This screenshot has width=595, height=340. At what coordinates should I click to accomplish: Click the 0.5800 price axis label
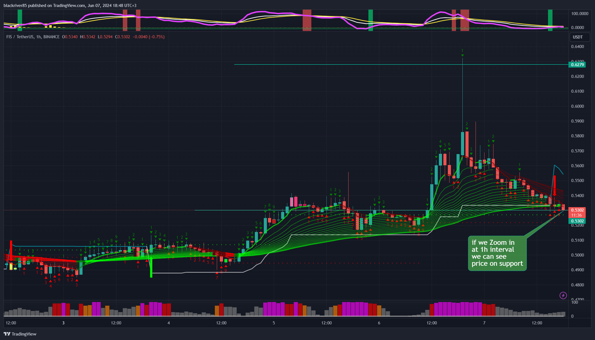[x=577, y=136]
